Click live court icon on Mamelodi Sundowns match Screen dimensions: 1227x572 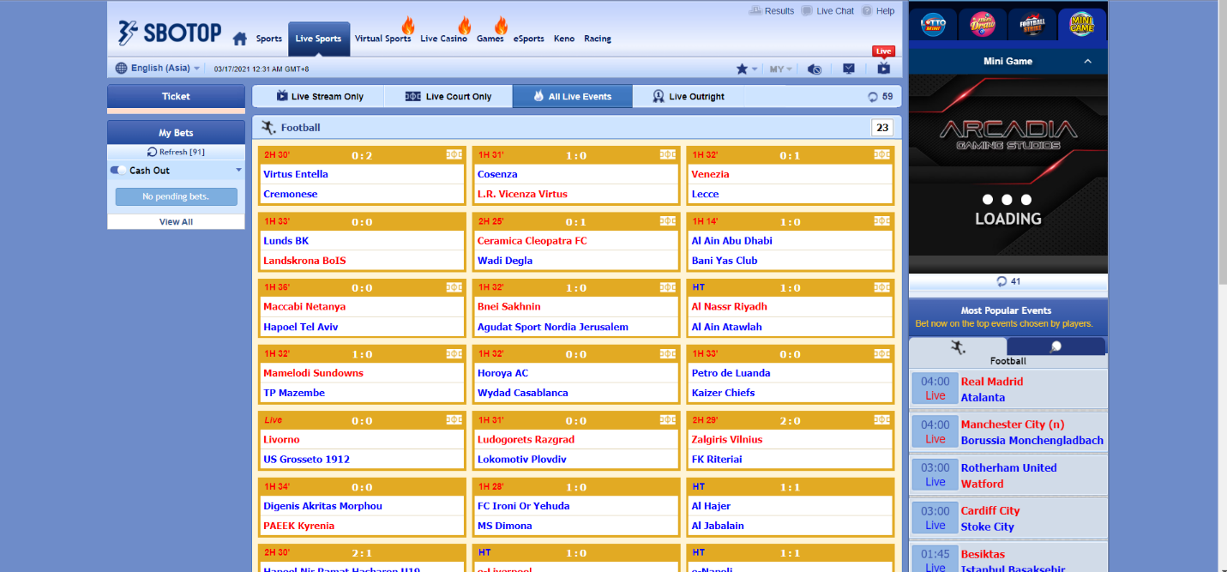point(454,353)
